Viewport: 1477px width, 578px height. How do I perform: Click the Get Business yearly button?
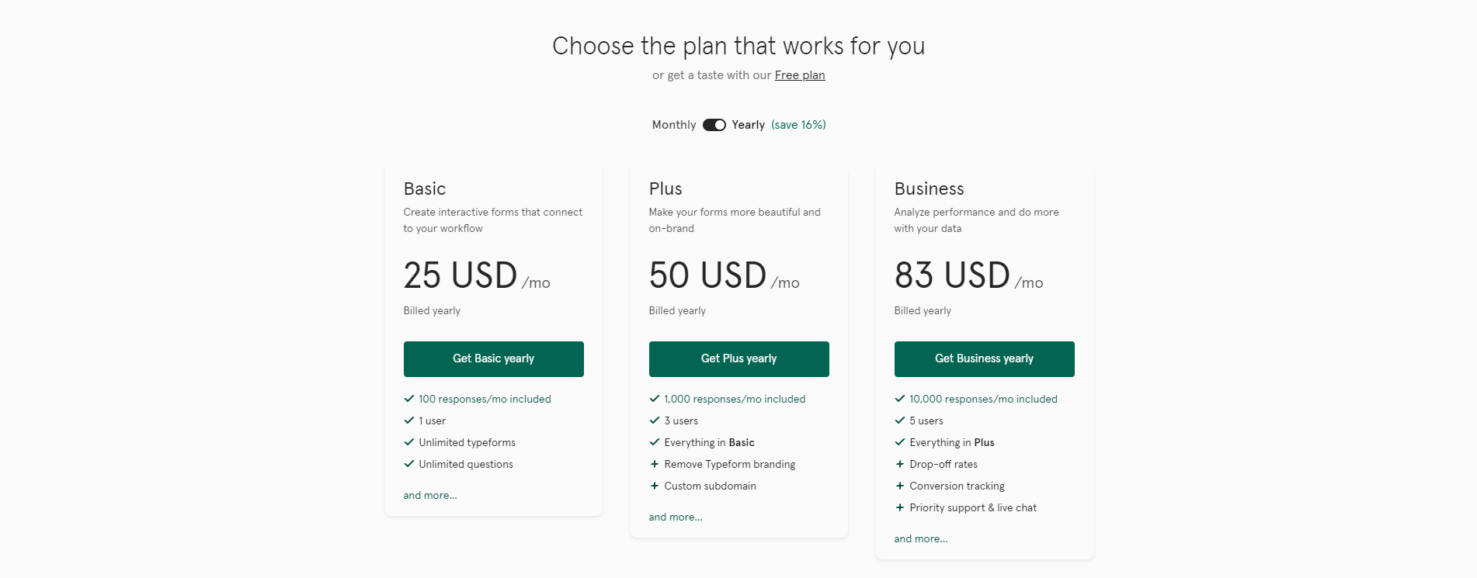[984, 358]
